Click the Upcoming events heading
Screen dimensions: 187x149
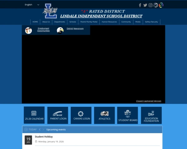(56, 129)
